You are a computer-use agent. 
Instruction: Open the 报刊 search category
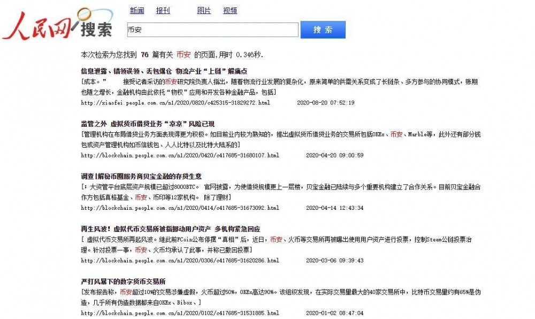pos(163,10)
